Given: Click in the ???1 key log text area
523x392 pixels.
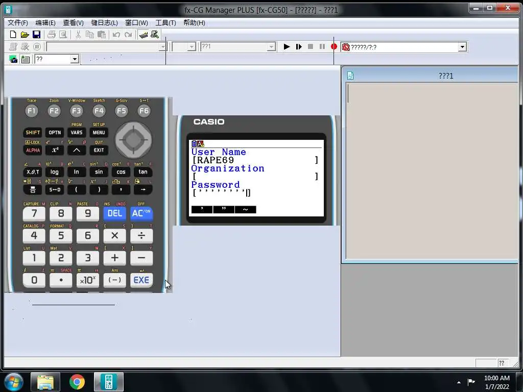Looking at the screenshot, I should coord(432,170).
